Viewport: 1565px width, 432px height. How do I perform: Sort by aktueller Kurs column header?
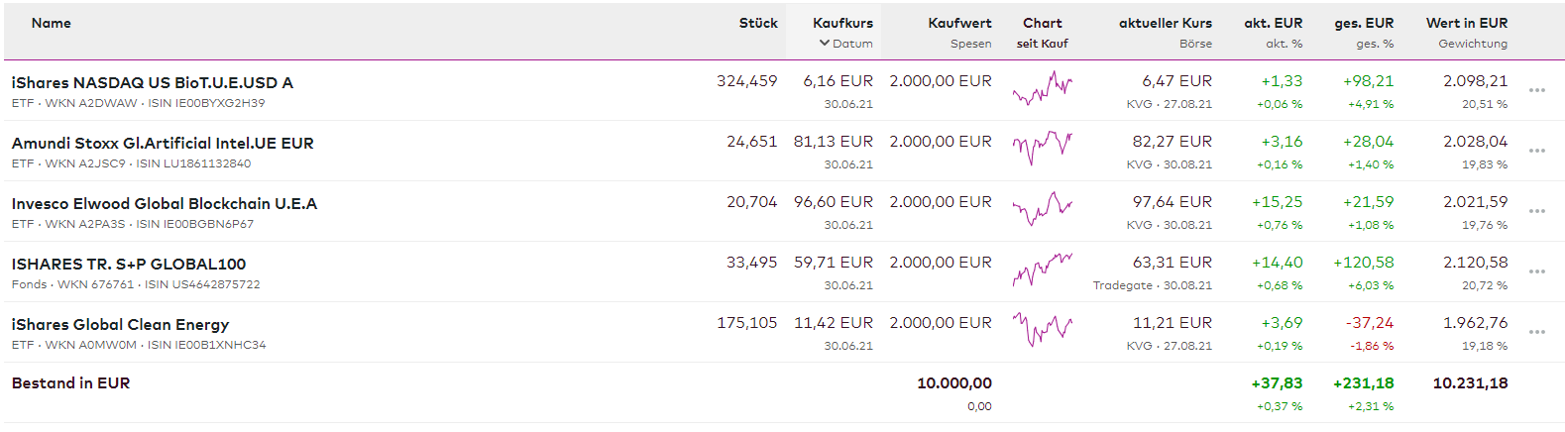tap(1165, 23)
